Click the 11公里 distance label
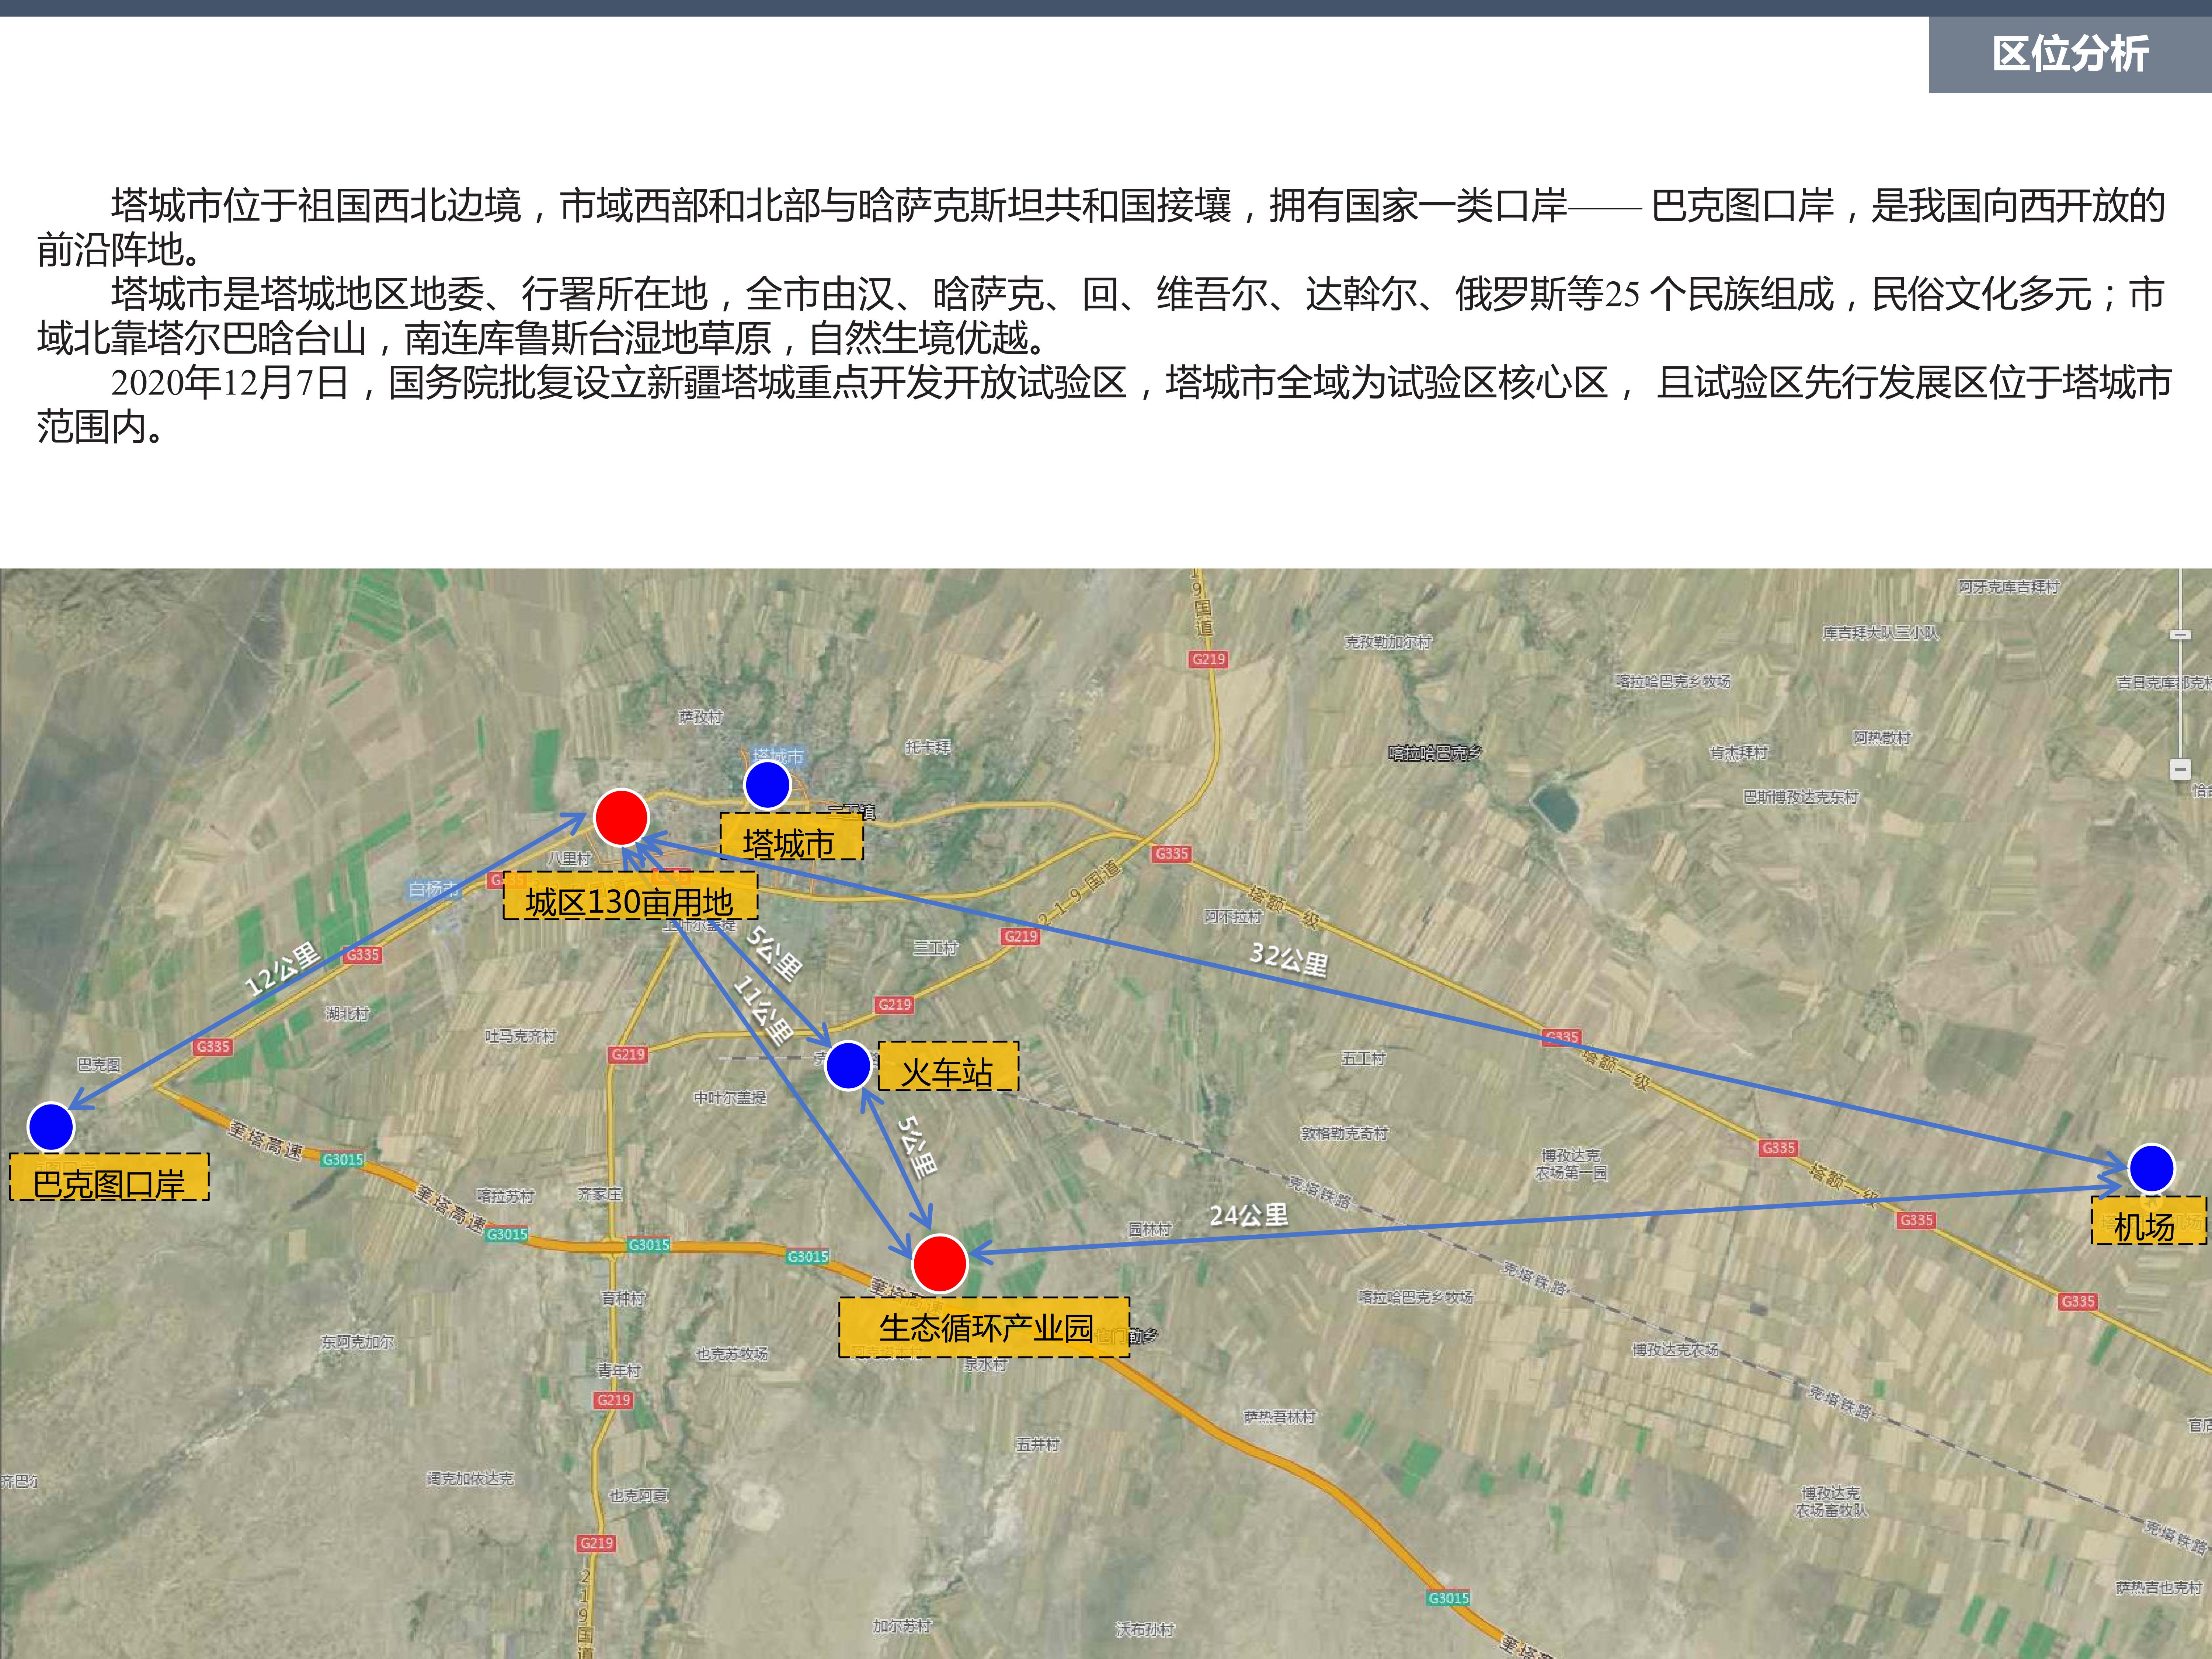The height and width of the screenshot is (1659, 2212). (x=763, y=1011)
